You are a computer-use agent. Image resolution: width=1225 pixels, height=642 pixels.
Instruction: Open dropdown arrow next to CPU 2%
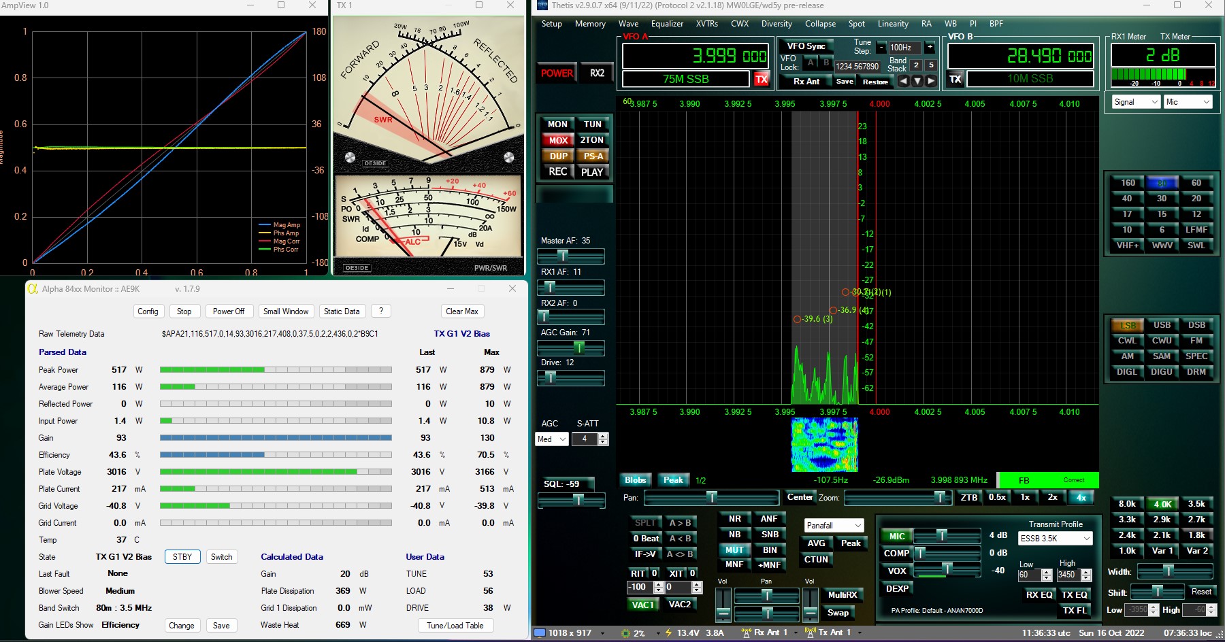[658, 633]
